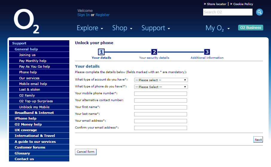
Task: Open Glossary in the sidebar
Action: [39, 153]
